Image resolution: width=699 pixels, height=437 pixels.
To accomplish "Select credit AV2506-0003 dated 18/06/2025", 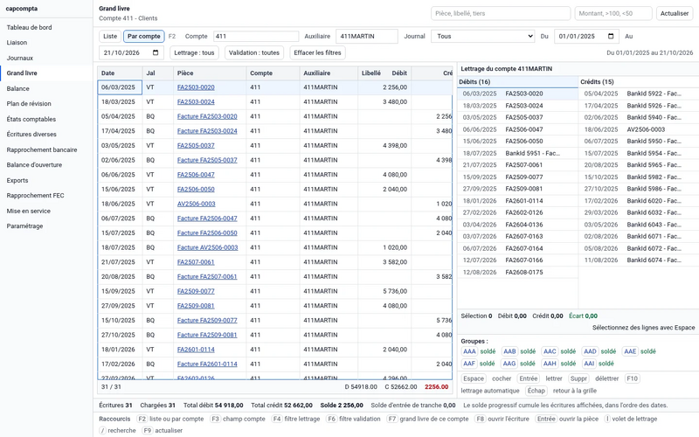I will (x=639, y=129).
